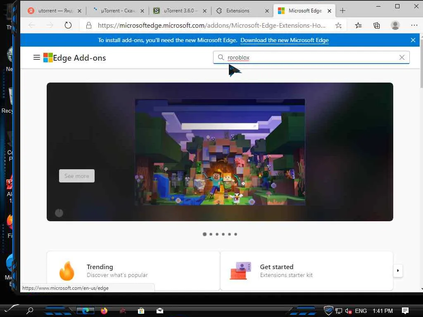The width and height of the screenshot is (423, 317).
Task: Click the security shield tray icon
Action: click(x=328, y=310)
